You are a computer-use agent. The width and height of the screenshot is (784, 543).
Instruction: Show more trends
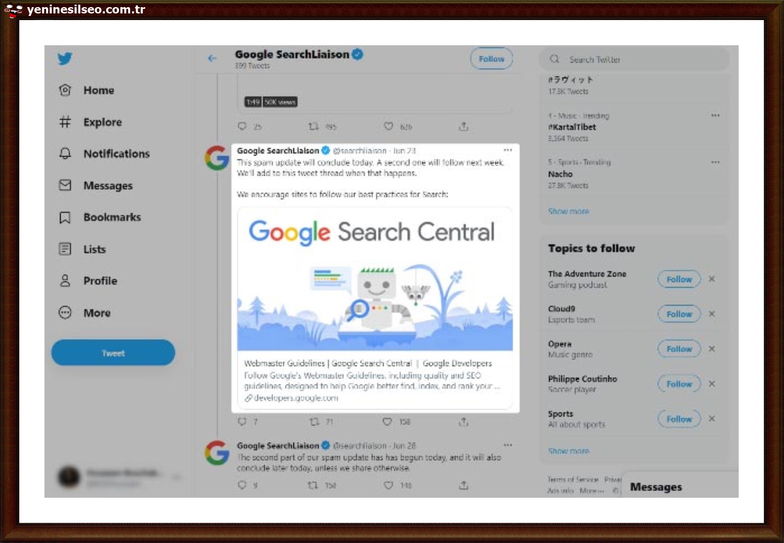[x=568, y=211]
